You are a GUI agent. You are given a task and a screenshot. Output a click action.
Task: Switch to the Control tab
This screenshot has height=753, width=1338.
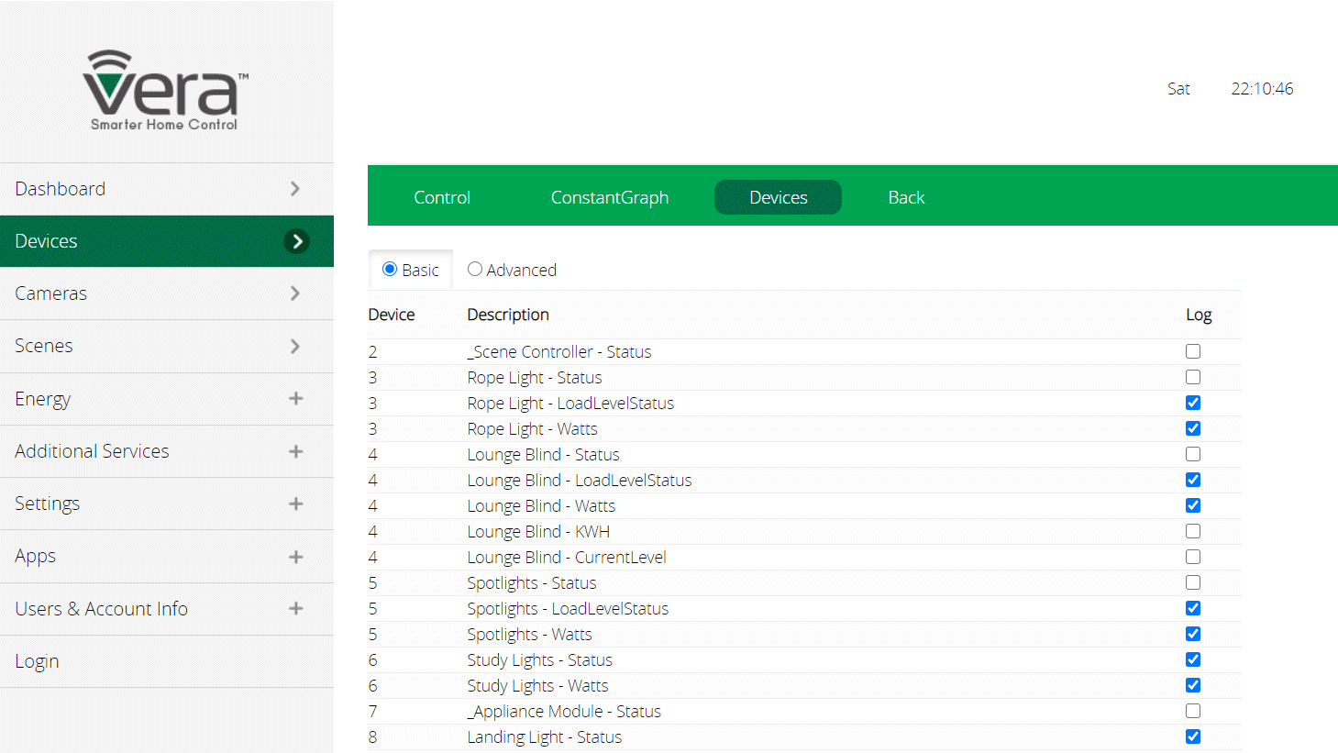[x=441, y=197]
